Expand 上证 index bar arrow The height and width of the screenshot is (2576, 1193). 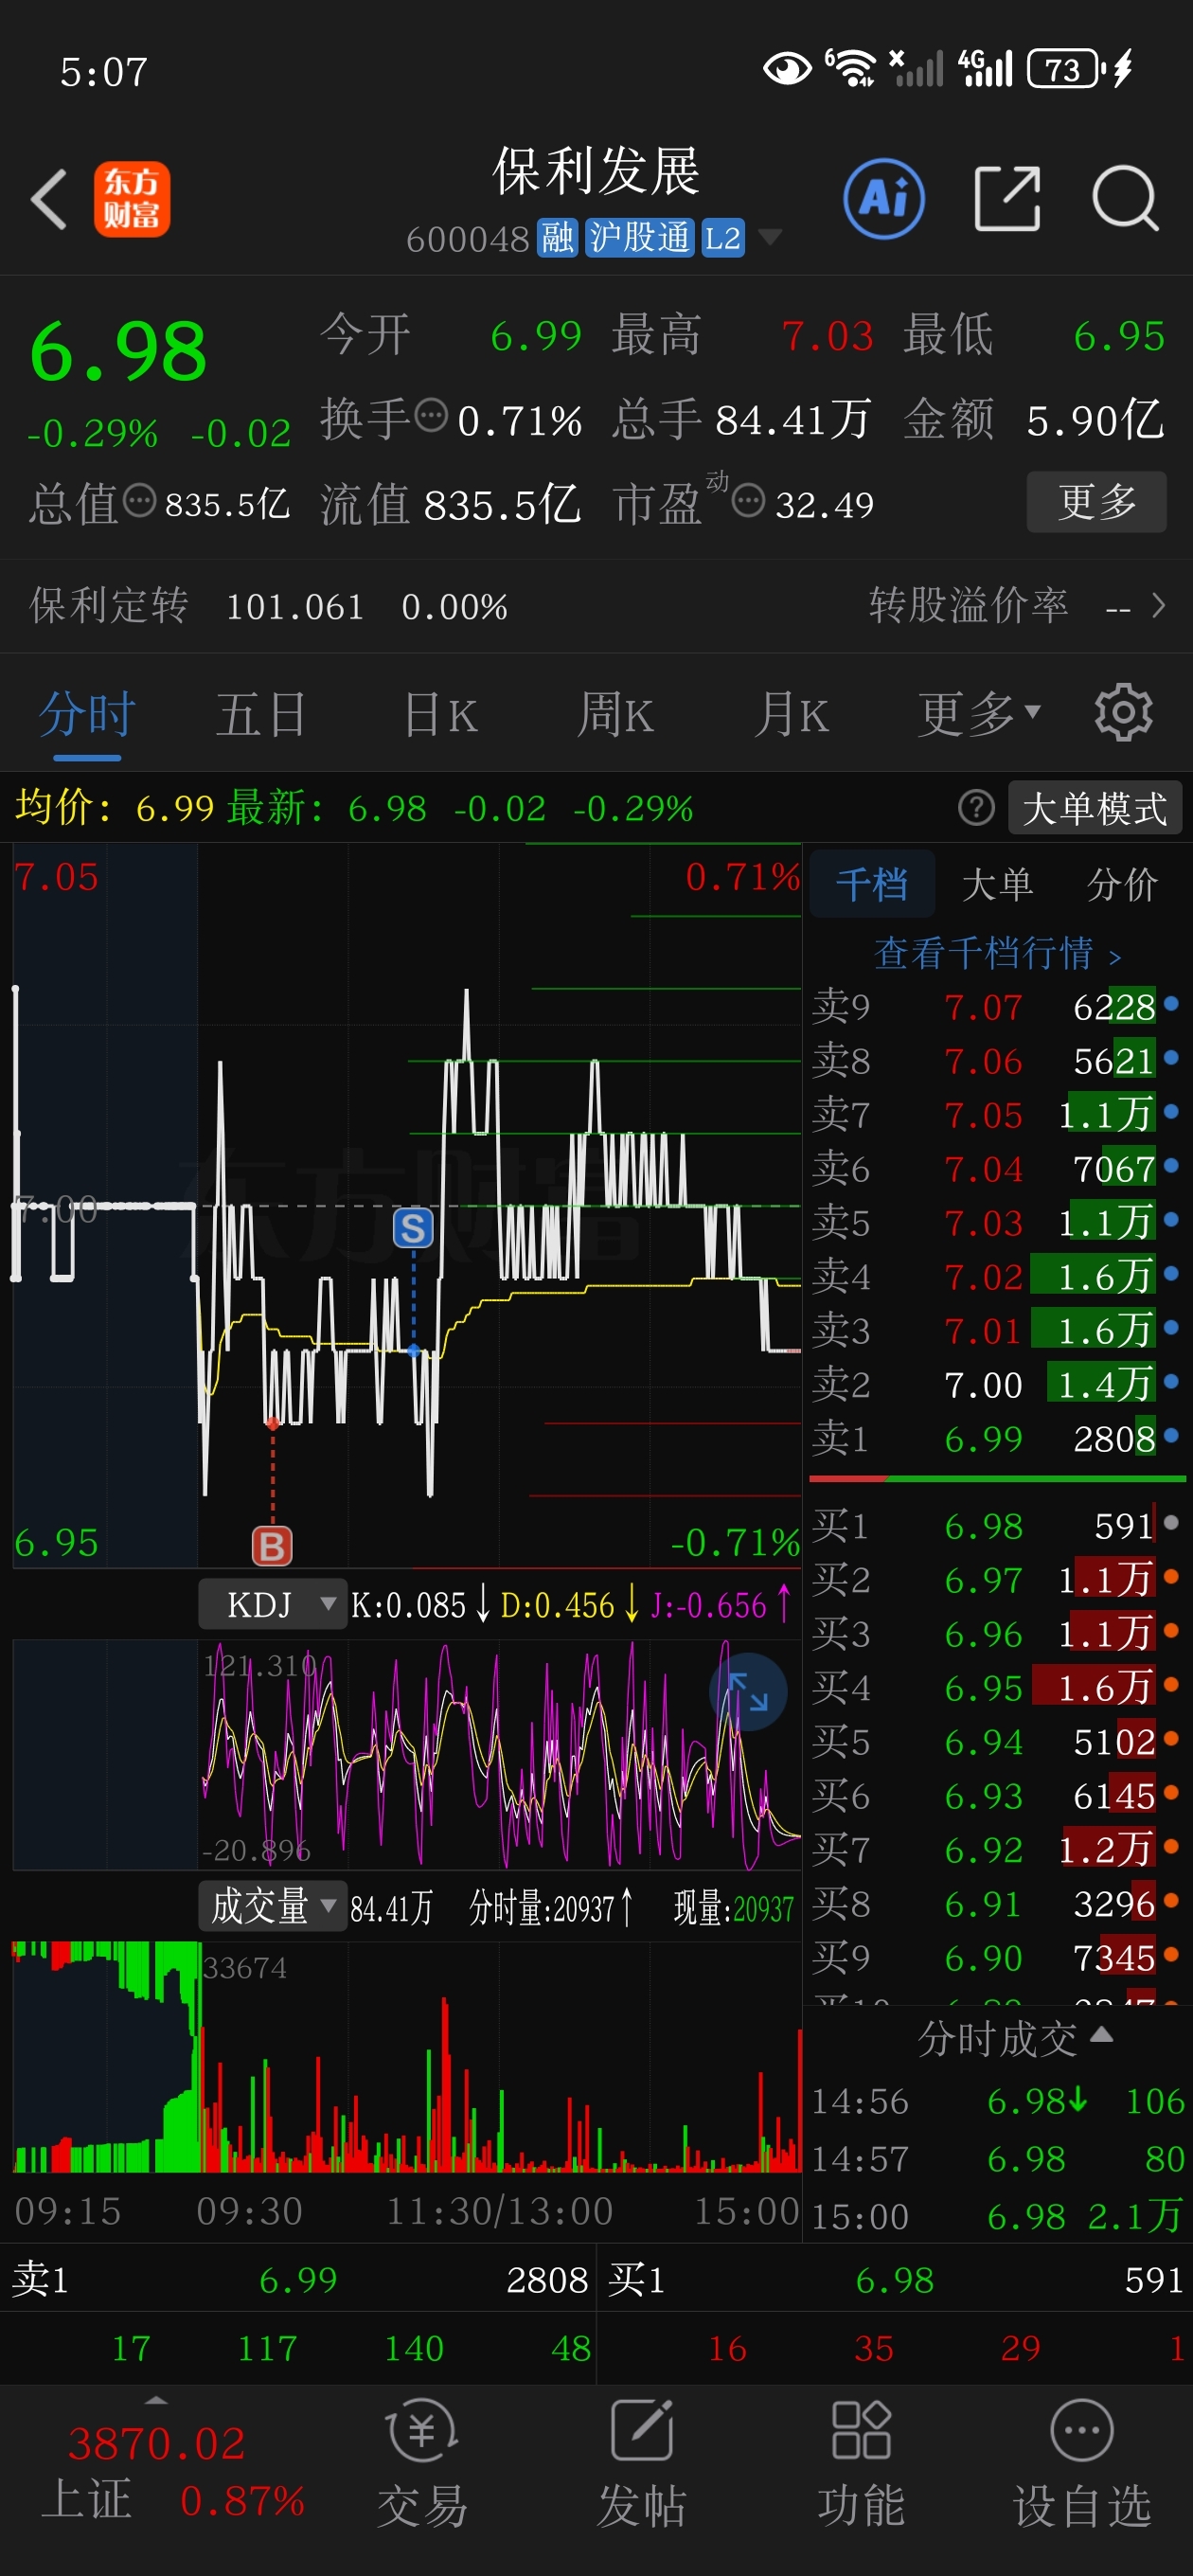pyautogui.click(x=156, y=2400)
